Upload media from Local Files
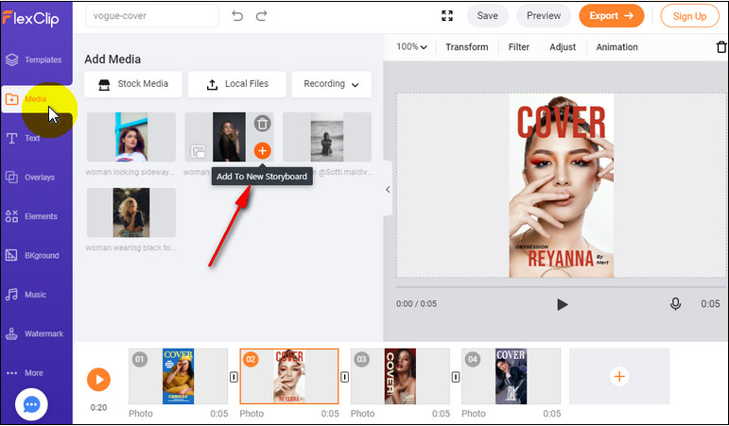729x426 pixels. pyautogui.click(x=237, y=84)
